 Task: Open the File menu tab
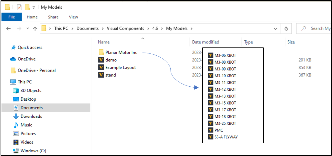(12, 17)
